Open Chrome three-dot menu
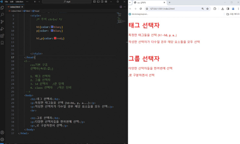 coord(238,9)
